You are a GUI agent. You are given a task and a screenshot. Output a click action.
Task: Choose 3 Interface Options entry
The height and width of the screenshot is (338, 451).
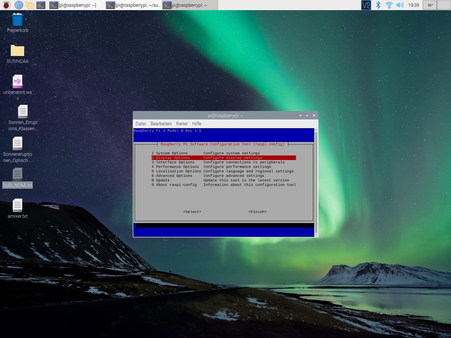point(224,162)
